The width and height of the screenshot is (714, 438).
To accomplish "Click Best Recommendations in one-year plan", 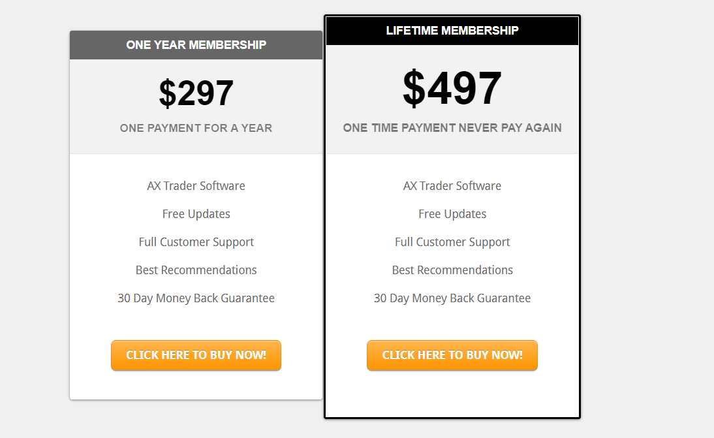I will [x=196, y=270].
